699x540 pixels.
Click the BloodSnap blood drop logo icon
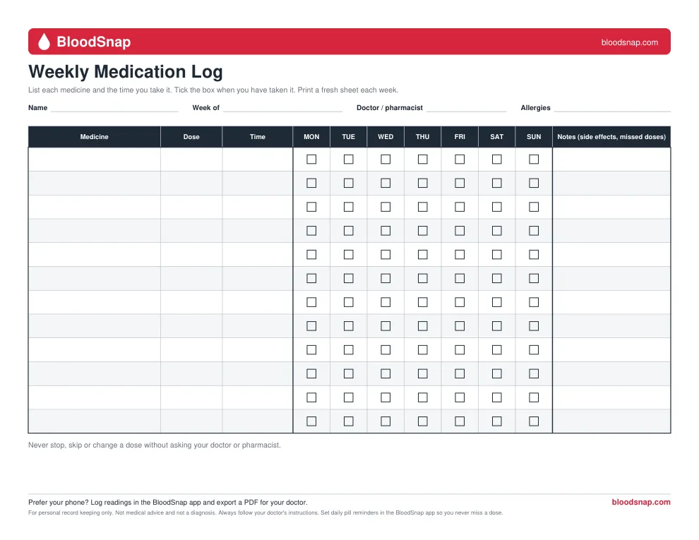click(44, 42)
